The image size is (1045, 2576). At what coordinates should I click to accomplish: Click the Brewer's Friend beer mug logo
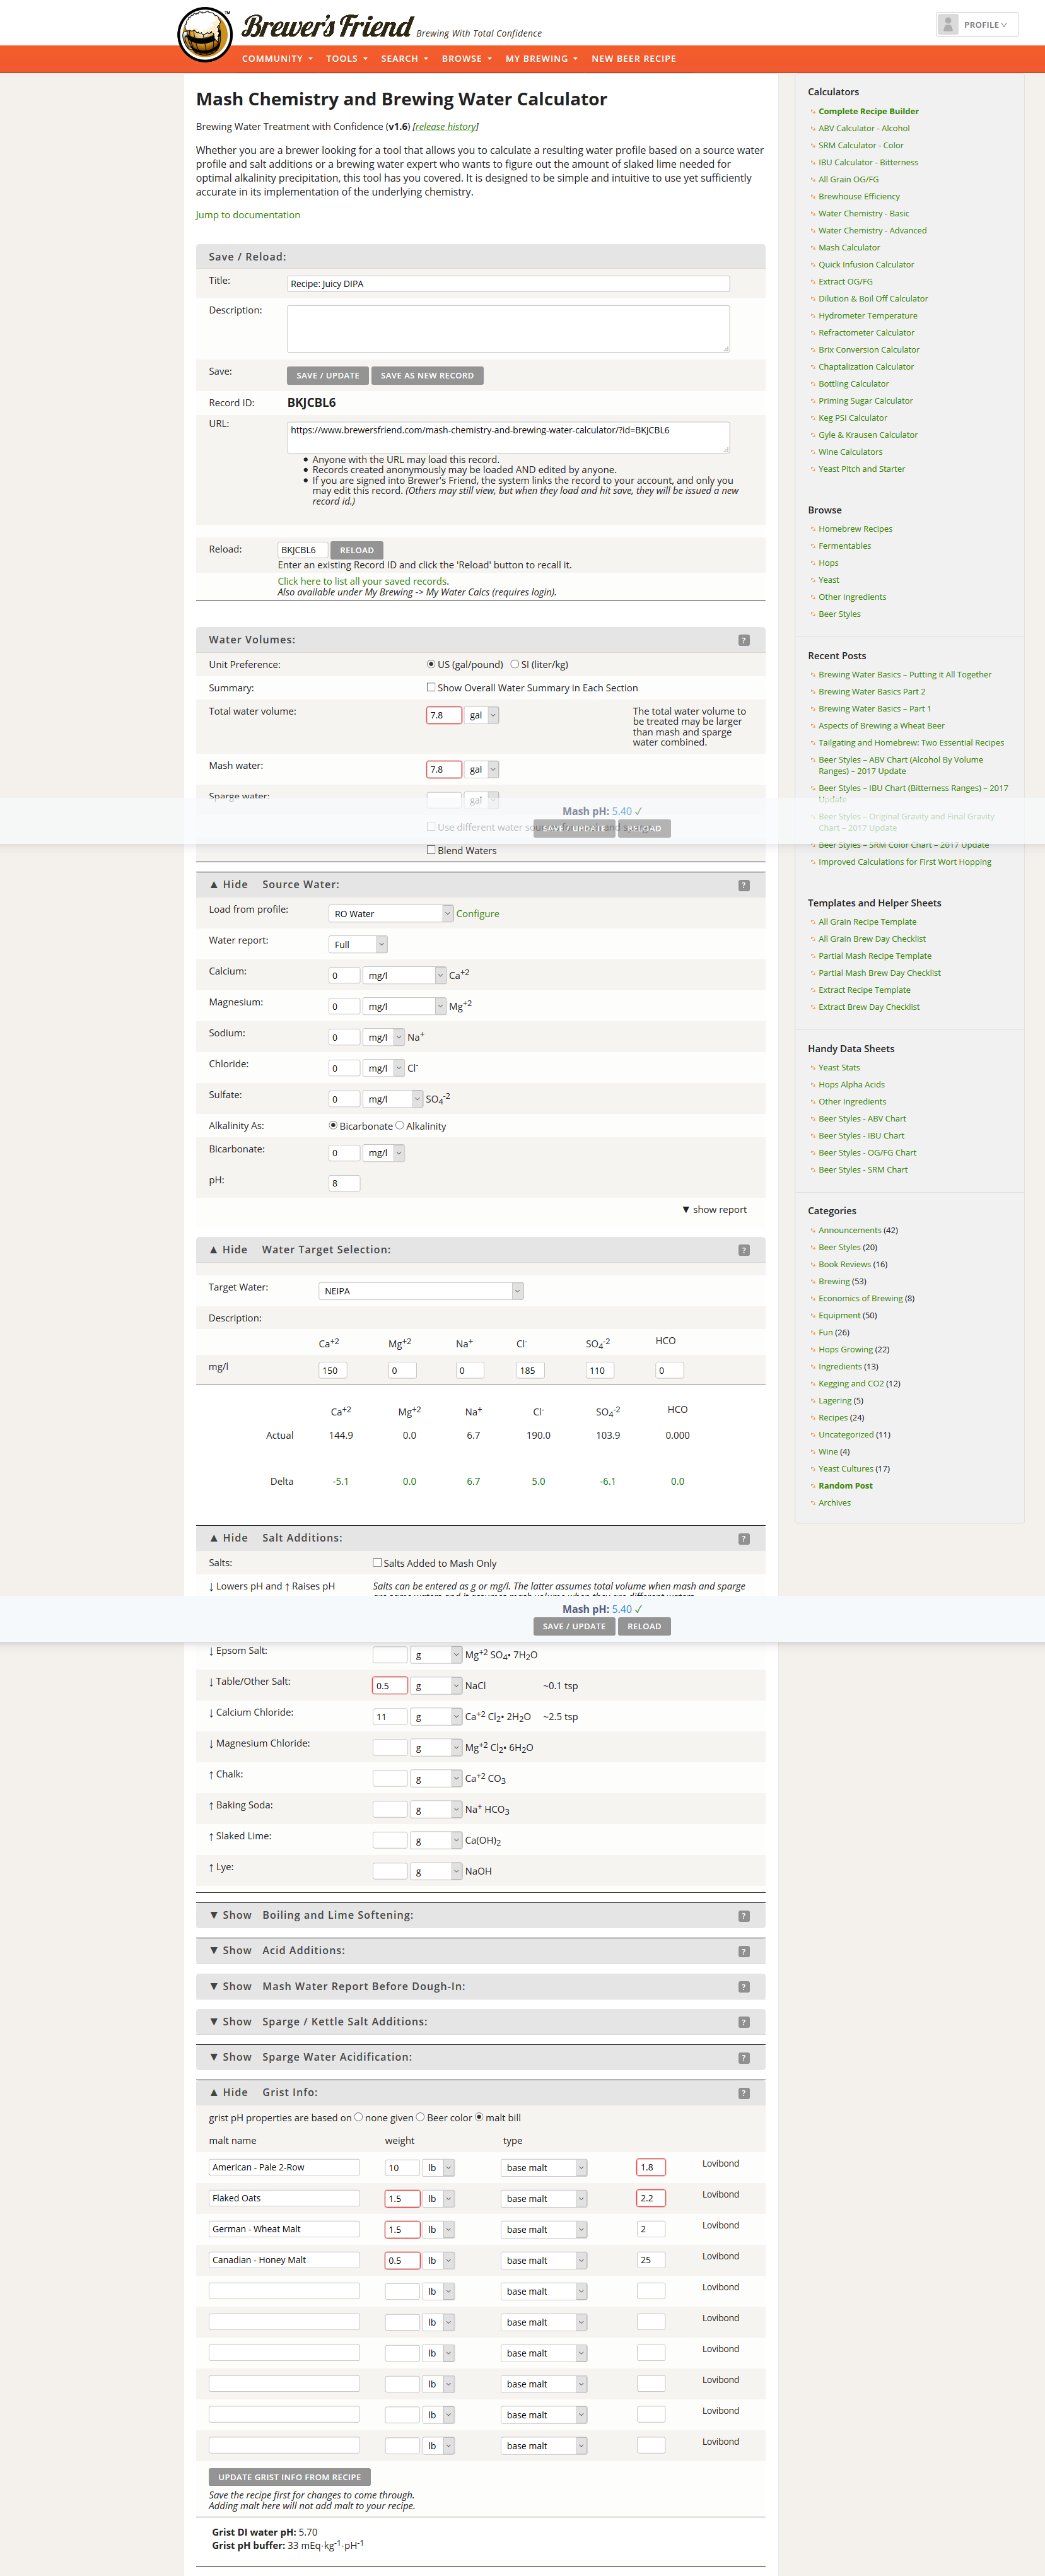point(205,34)
